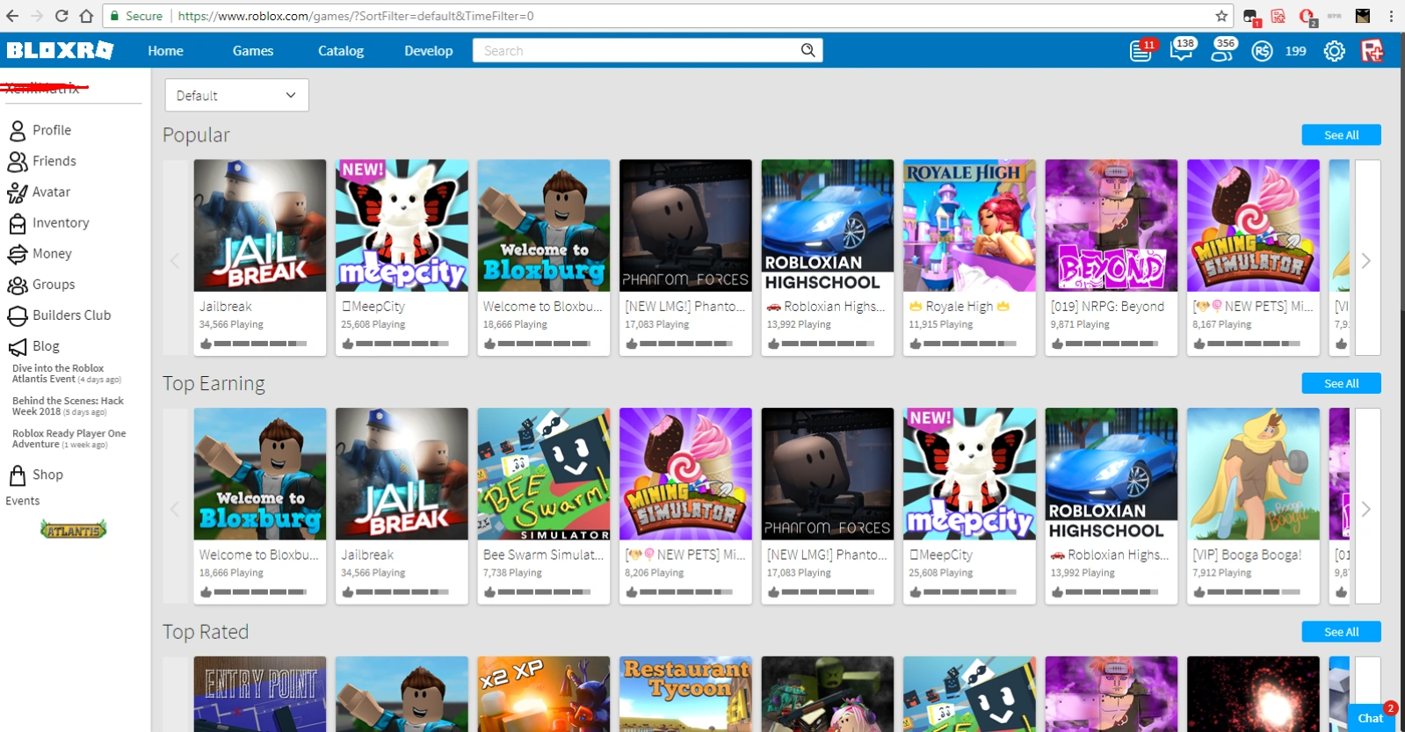Screen dimensions: 1405x732
Task: Open the Default sort dropdown
Action: [236, 95]
